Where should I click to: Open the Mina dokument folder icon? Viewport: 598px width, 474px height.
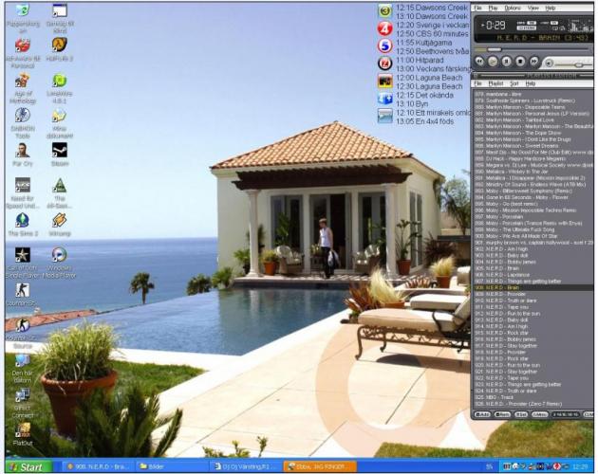59,116
